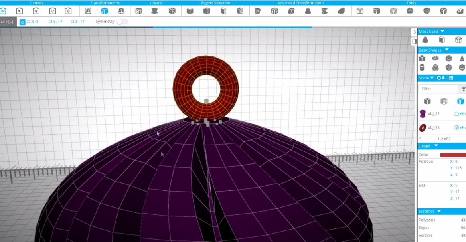466x242 pixels.
Task: Click the third Create group icon
Action: pos(172,11)
